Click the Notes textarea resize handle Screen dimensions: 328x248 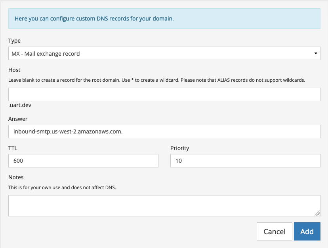pyautogui.click(x=317, y=213)
